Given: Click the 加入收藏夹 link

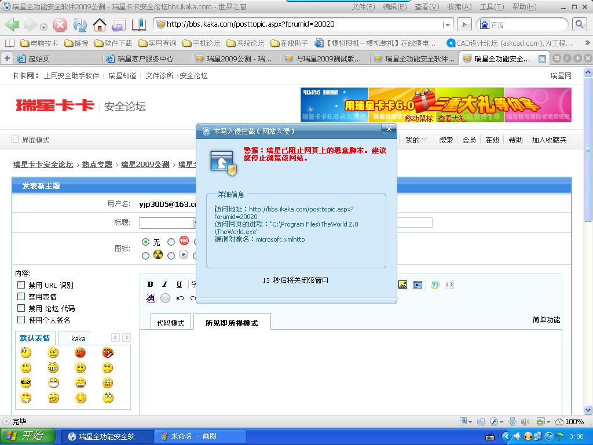Looking at the screenshot, I should [x=549, y=140].
